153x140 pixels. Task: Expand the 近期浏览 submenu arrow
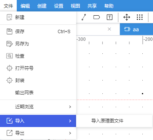coord(70,107)
